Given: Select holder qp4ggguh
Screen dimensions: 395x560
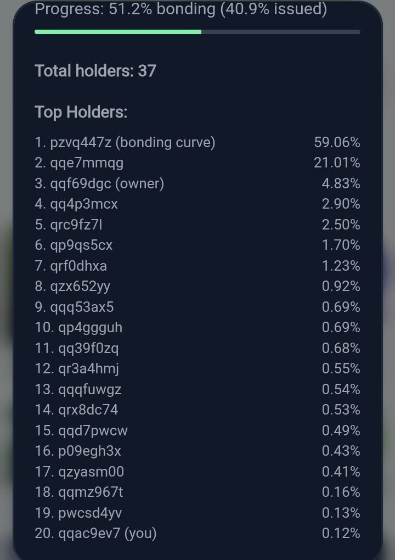Looking at the screenshot, I should coord(198,328).
